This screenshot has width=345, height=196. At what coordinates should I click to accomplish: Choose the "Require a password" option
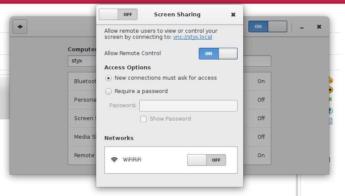coord(108,91)
